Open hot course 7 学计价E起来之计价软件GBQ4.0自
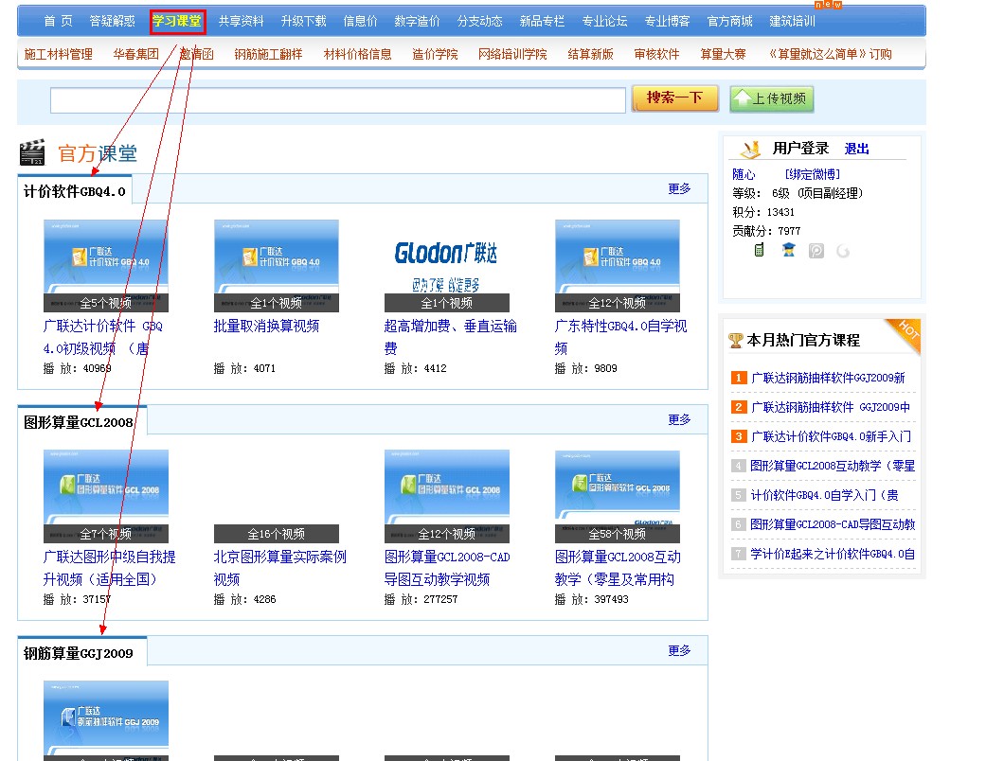The width and height of the screenshot is (986, 761). point(833,554)
